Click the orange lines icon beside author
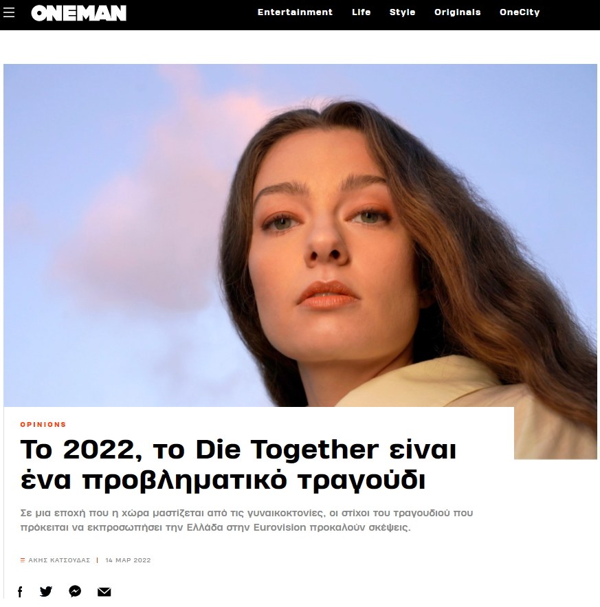The width and height of the screenshot is (600, 607). point(23,560)
